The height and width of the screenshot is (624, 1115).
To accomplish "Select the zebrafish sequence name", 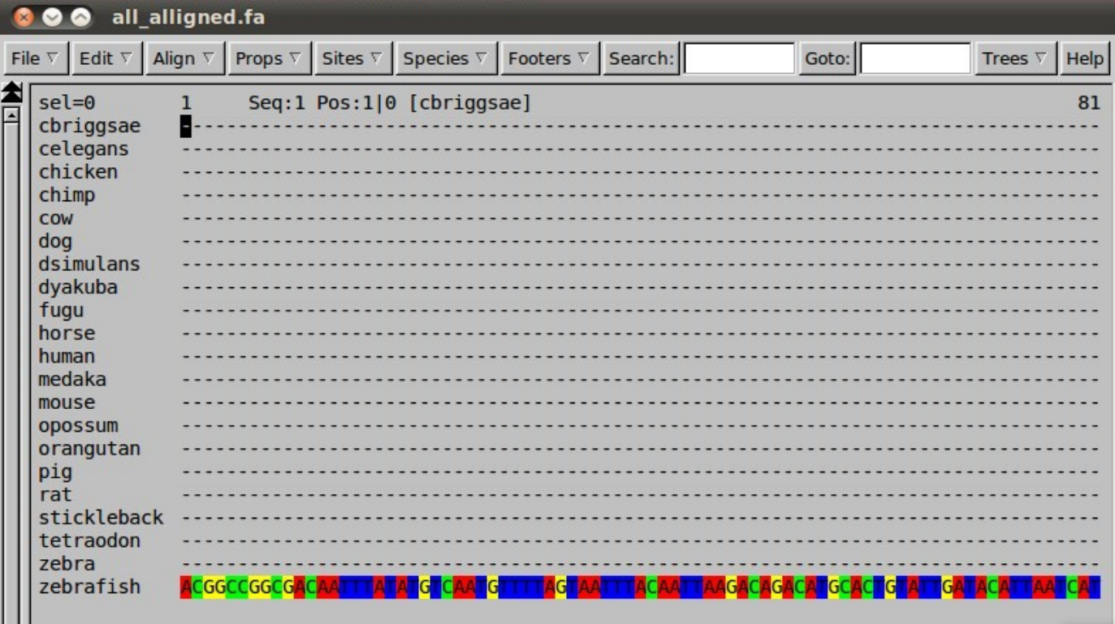I will [x=89, y=587].
